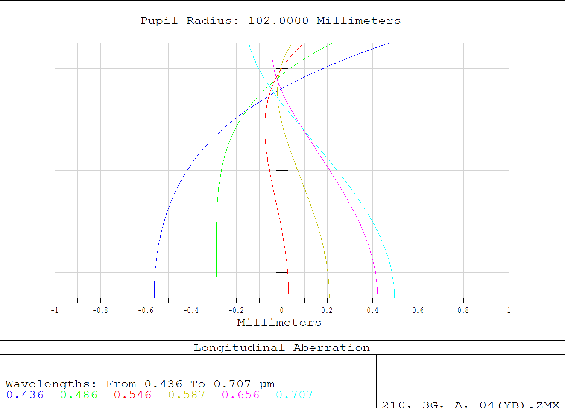The width and height of the screenshot is (565, 408).
Task: Select the Millimeters x-axis label
Action: (279, 323)
